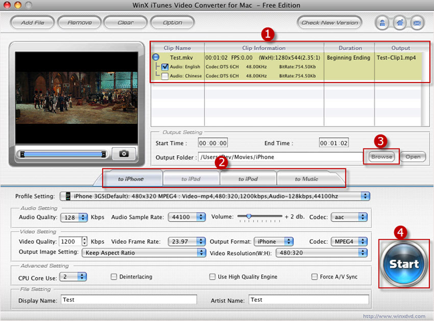Uncheck the Audio: English track

tap(165, 67)
